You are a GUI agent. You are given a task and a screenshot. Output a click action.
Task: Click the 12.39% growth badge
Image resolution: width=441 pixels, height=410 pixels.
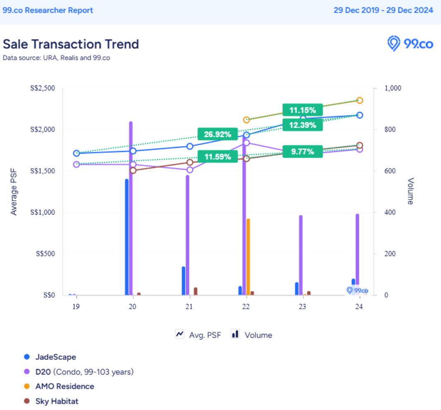[x=302, y=125]
